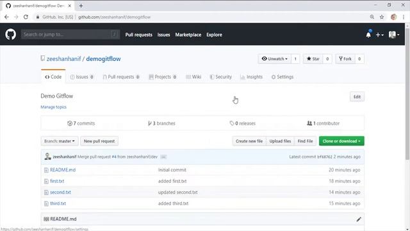View the 3 branches

pos(161,123)
